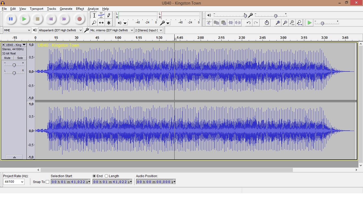The width and height of the screenshot is (363, 204).
Task: Open the Edit menu
Action: (x=13, y=9)
